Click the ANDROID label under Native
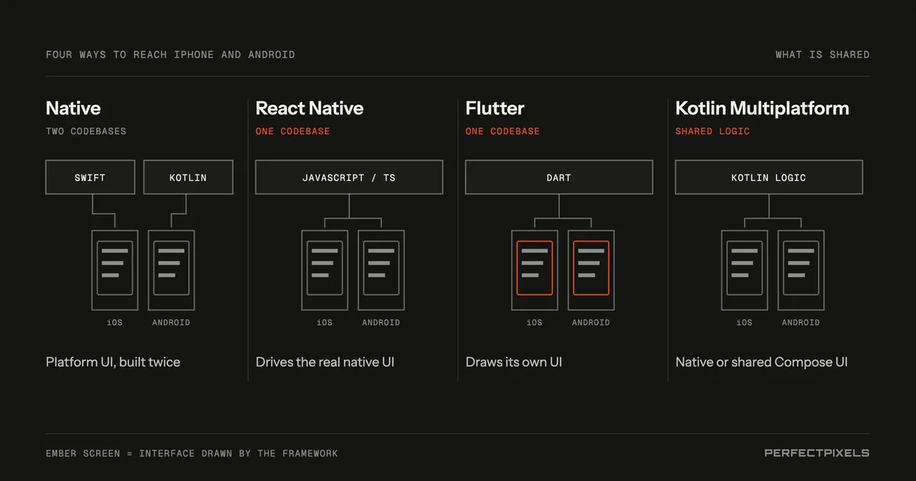Image resolution: width=916 pixels, height=481 pixels. pyautogui.click(x=171, y=323)
